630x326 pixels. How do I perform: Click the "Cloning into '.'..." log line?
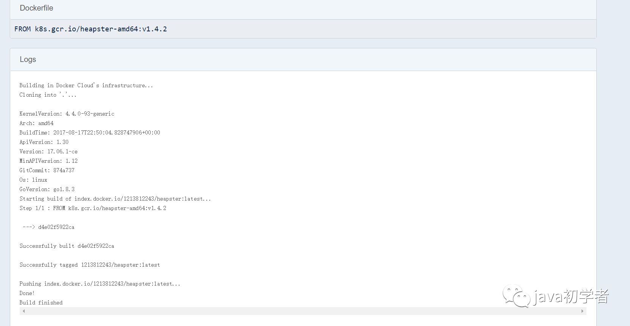[x=48, y=95]
